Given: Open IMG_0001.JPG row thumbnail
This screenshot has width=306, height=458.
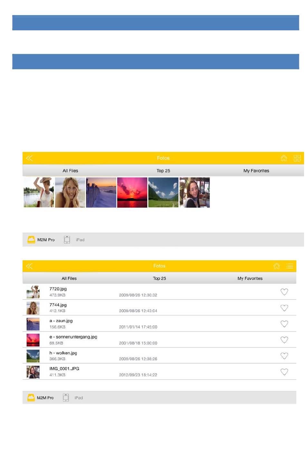Looking at the screenshot, I should tap(33, 372).
